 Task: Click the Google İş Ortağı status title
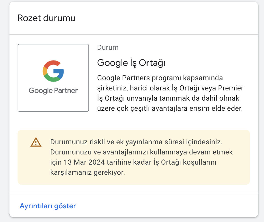(131, 63)
